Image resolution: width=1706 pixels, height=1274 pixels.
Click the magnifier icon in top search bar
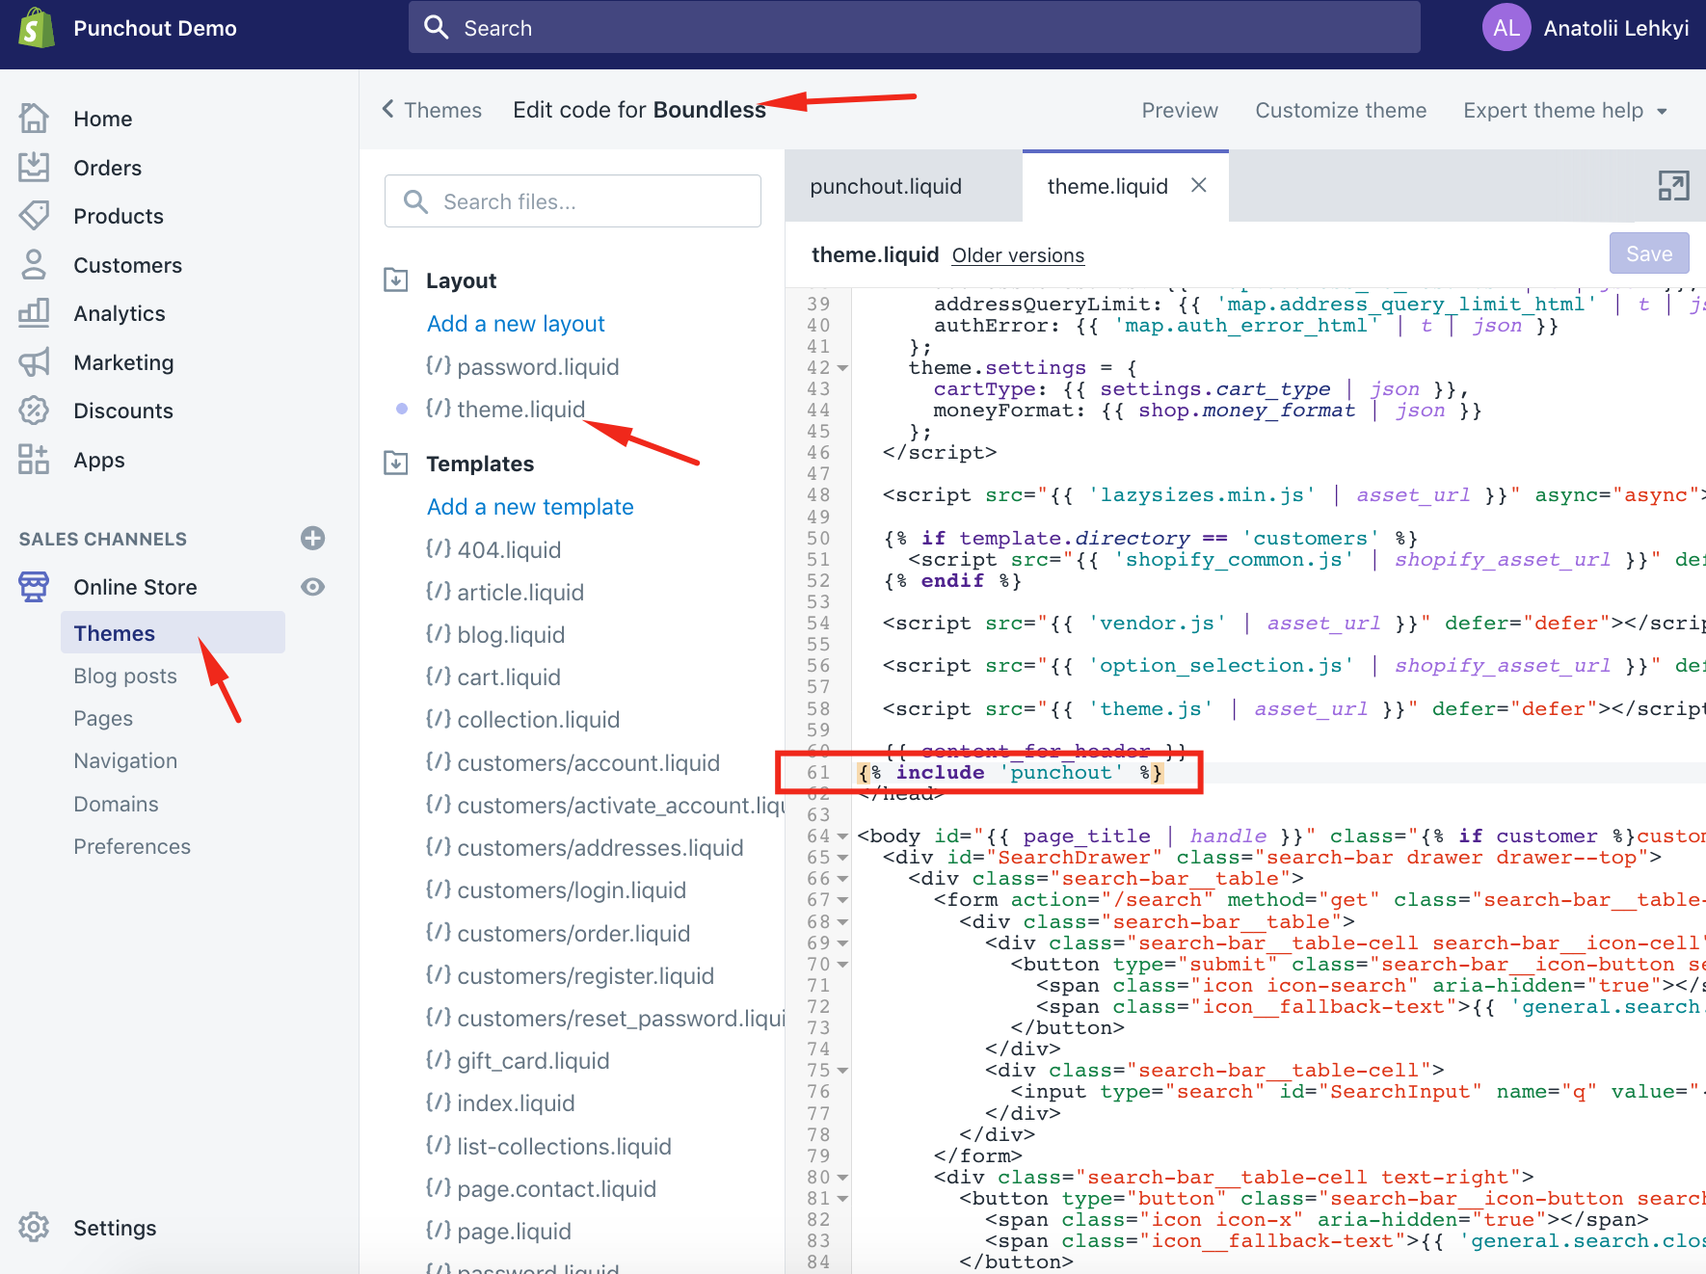point(437,27)
